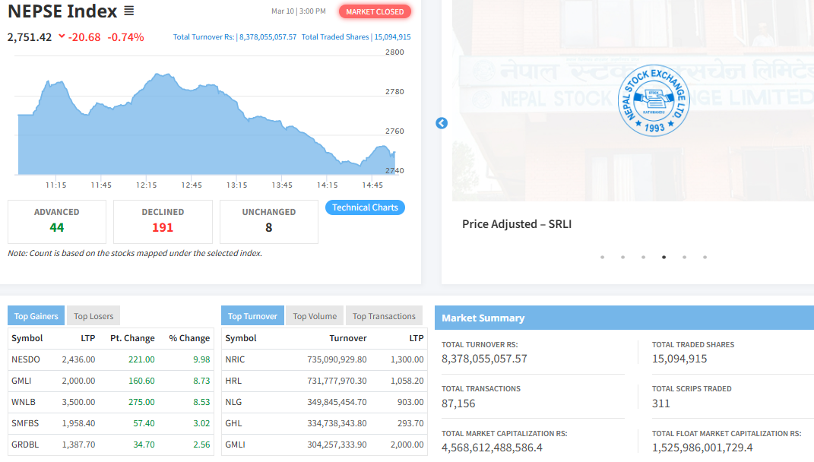The height and width of the screenshot is (462, 814).
Task: Select the first carousel dot indicator
Action: tap(602, 257)
